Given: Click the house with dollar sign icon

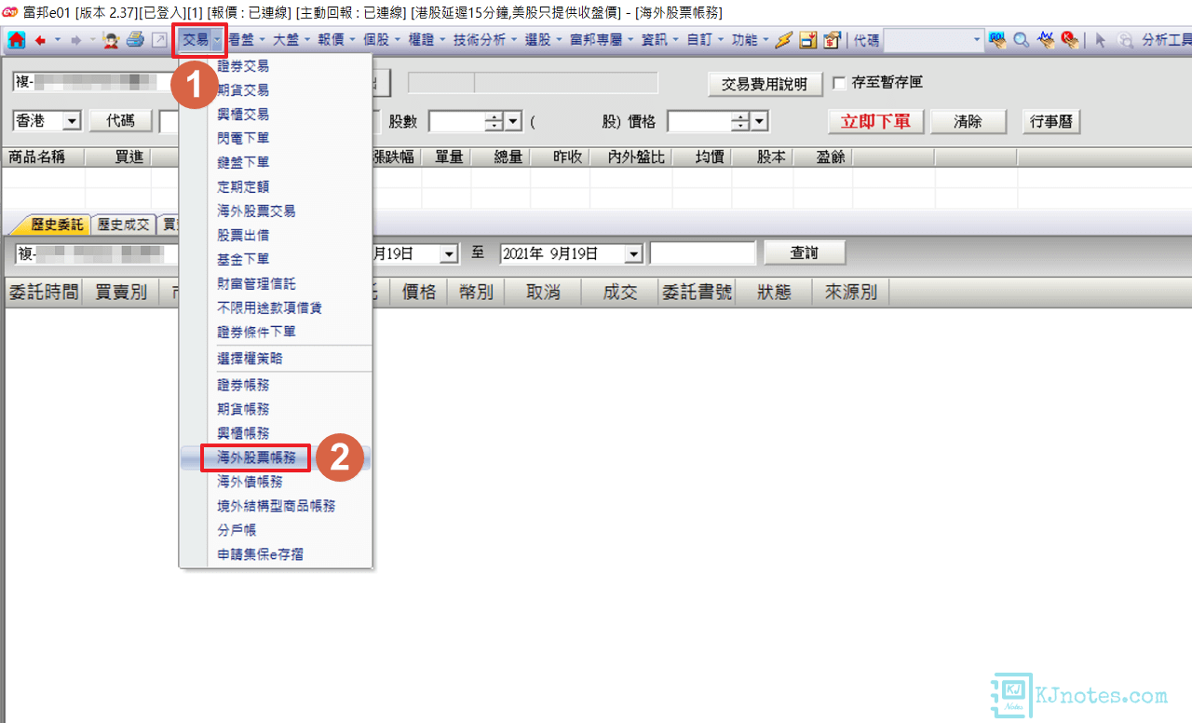Looking at the screenshot, I should pos(832,40).
